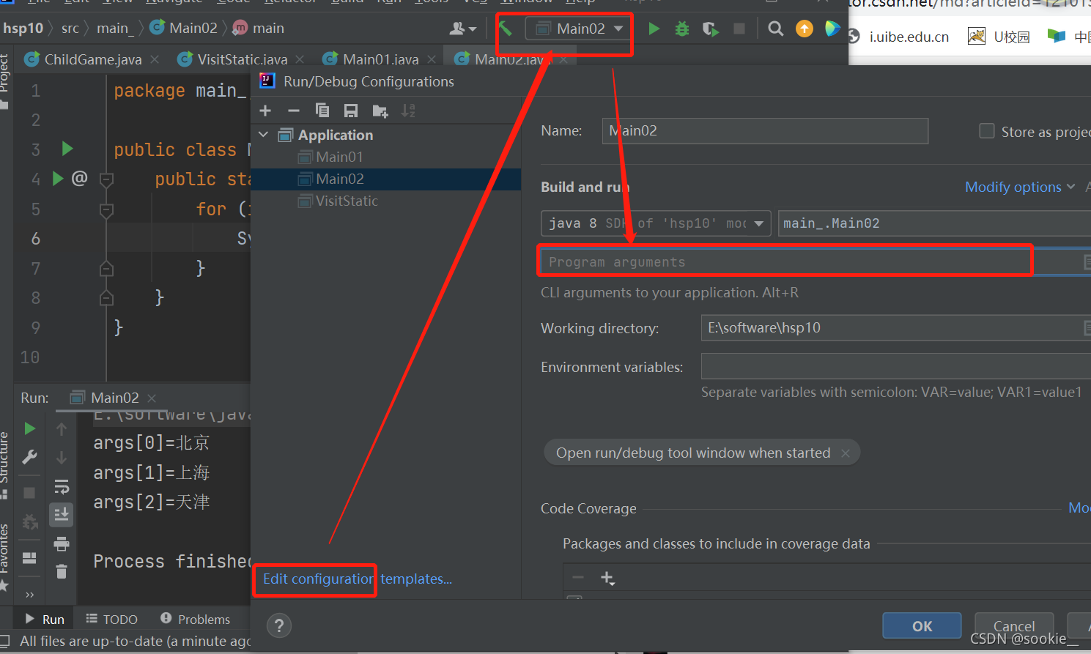Create new folder icon in configurations toolbar

pos(380,111)
